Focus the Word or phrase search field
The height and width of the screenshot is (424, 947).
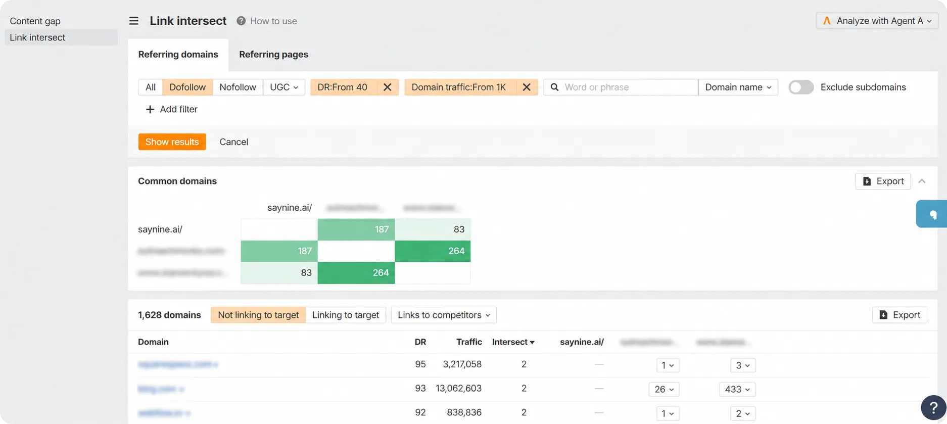click(628, 87)
